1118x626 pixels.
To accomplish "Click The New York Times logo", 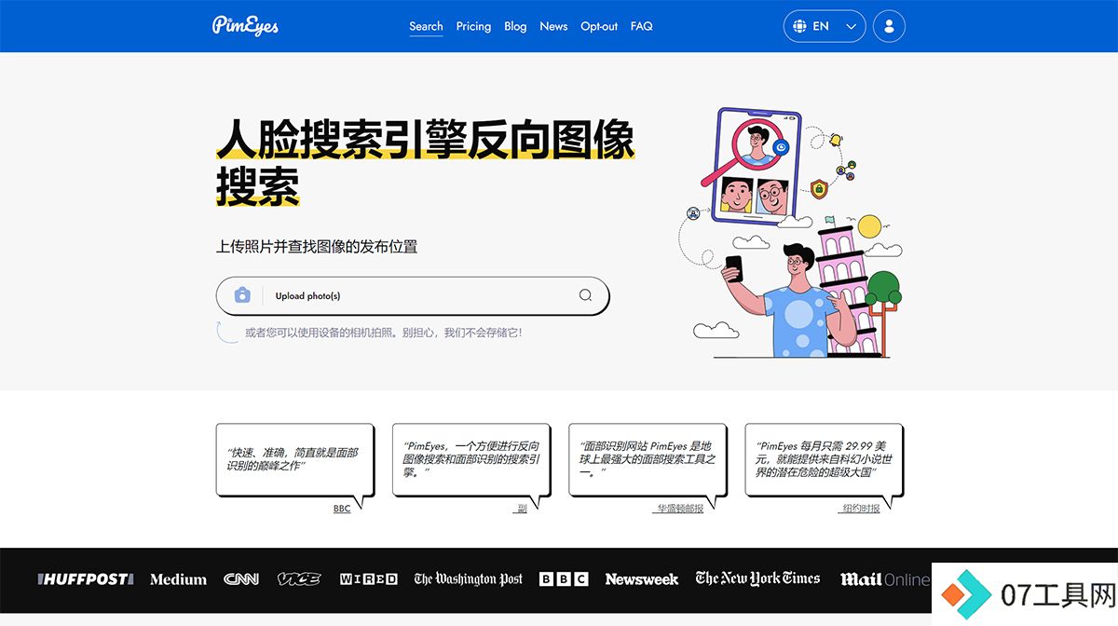I will coord(758,578).
